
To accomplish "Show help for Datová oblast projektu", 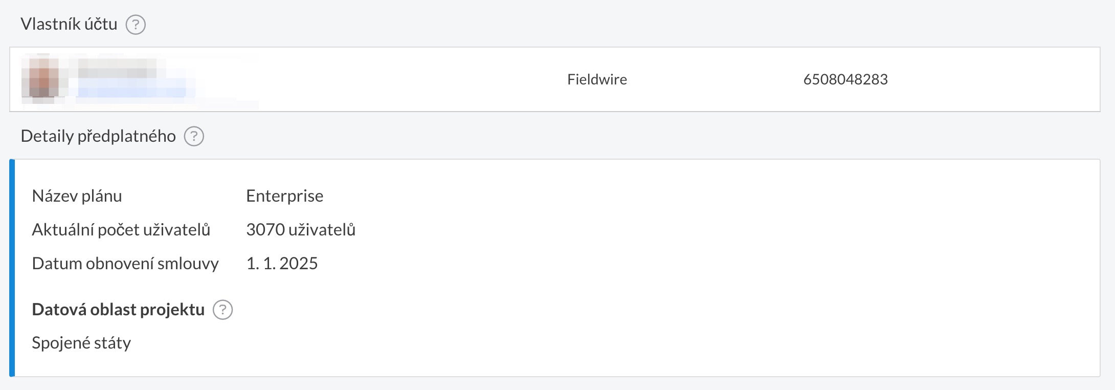I will click(x=222, y=310).
